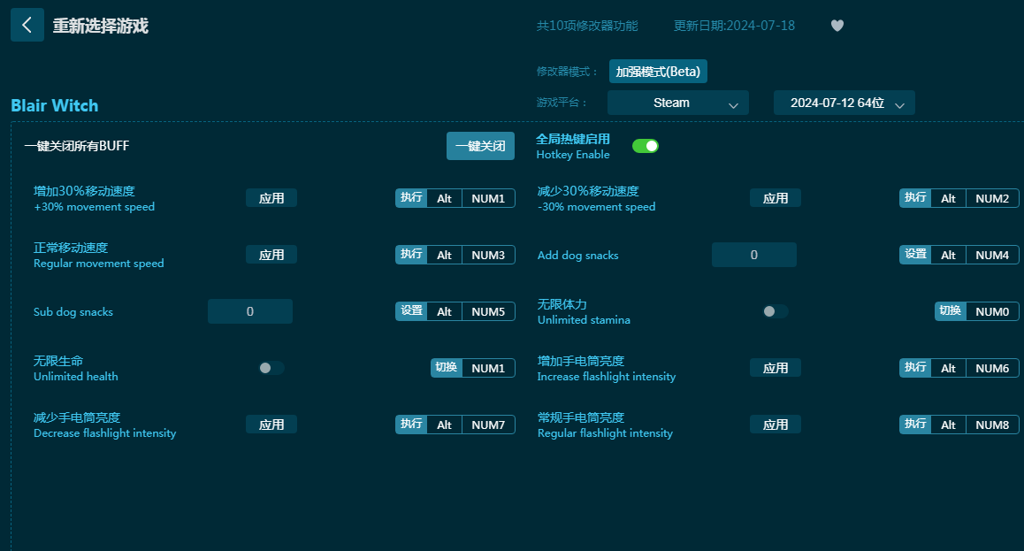Click the 游戏平台 label
This screenshot has height=551, width=1024.
pyautogui.click(x=562, y=103)
